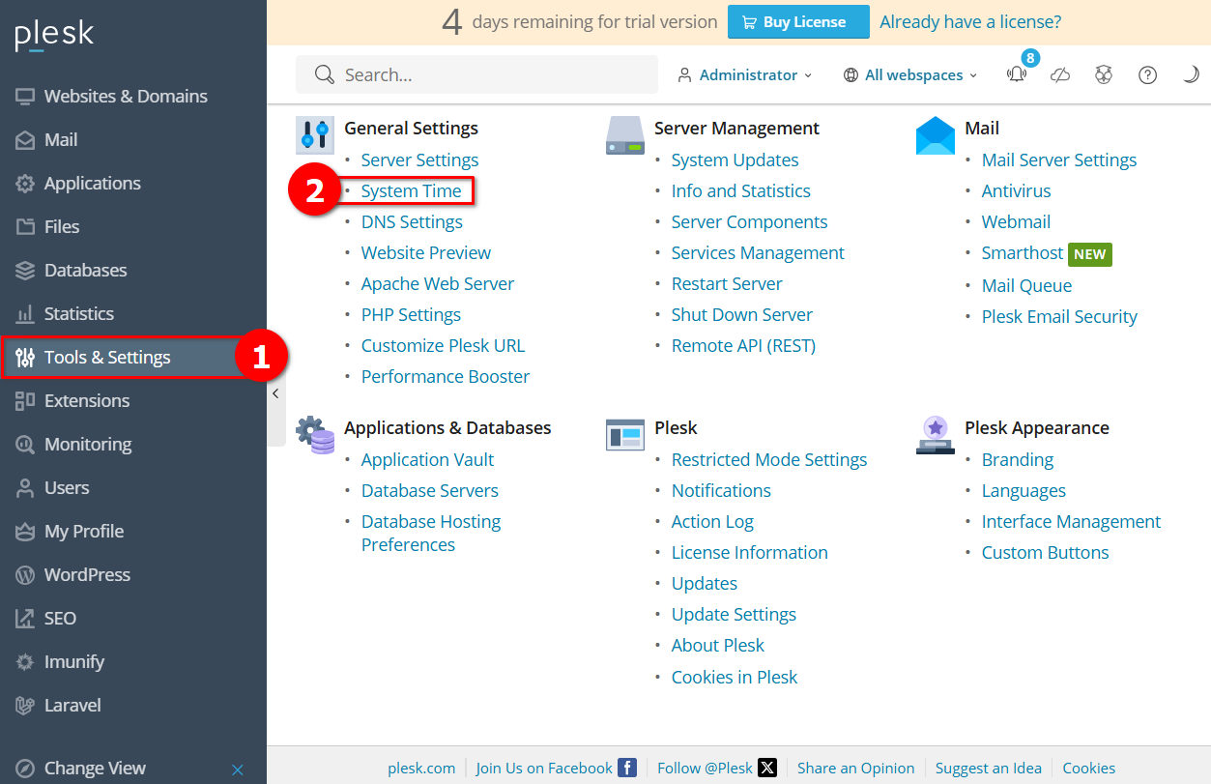Open the Branding link
The height and width of the screenshot is (784, 1211).
point(1018,460)
